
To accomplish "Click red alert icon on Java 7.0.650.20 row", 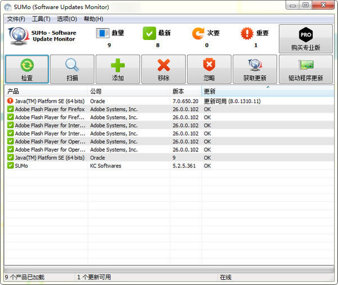I will [10, 101].
